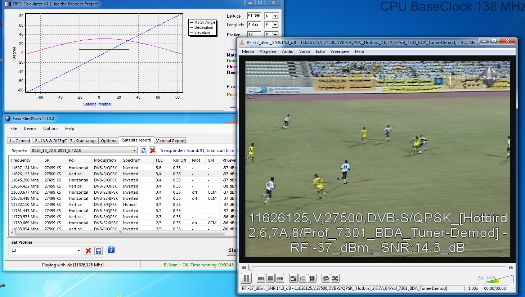Switch to [General Report] tab
This screenshot has width=525, height=297.
coord(171,141)
